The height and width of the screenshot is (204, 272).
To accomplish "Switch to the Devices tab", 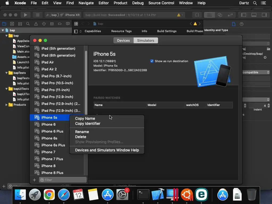I will (x=123, y=40).
